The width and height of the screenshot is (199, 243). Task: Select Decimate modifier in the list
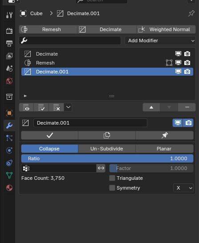click(x=107, y=54)
